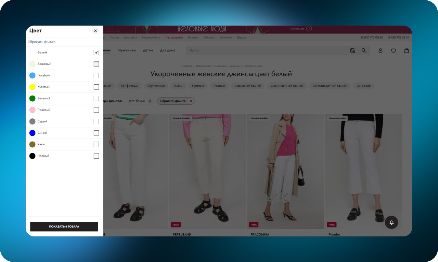Image resolution: width=438 pixels, height=262 pixels.
Task: Open the shopping bag cart
Action: point(407,50)
